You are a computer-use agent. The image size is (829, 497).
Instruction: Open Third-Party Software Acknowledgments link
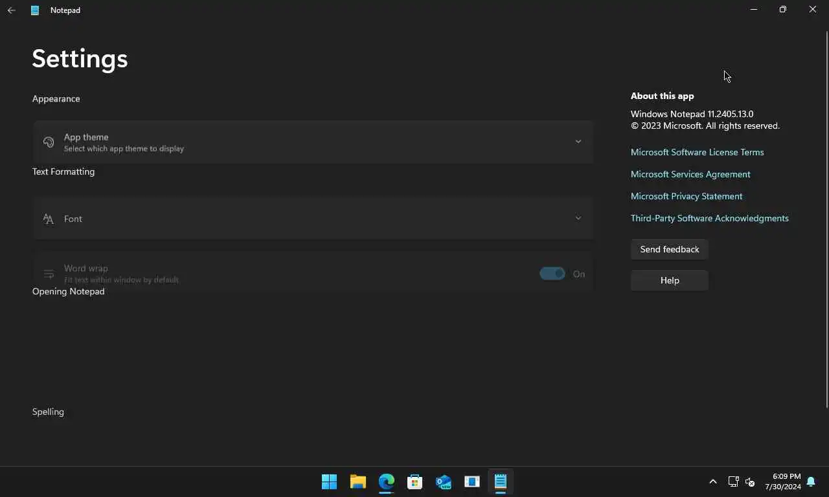coord(710,218)
